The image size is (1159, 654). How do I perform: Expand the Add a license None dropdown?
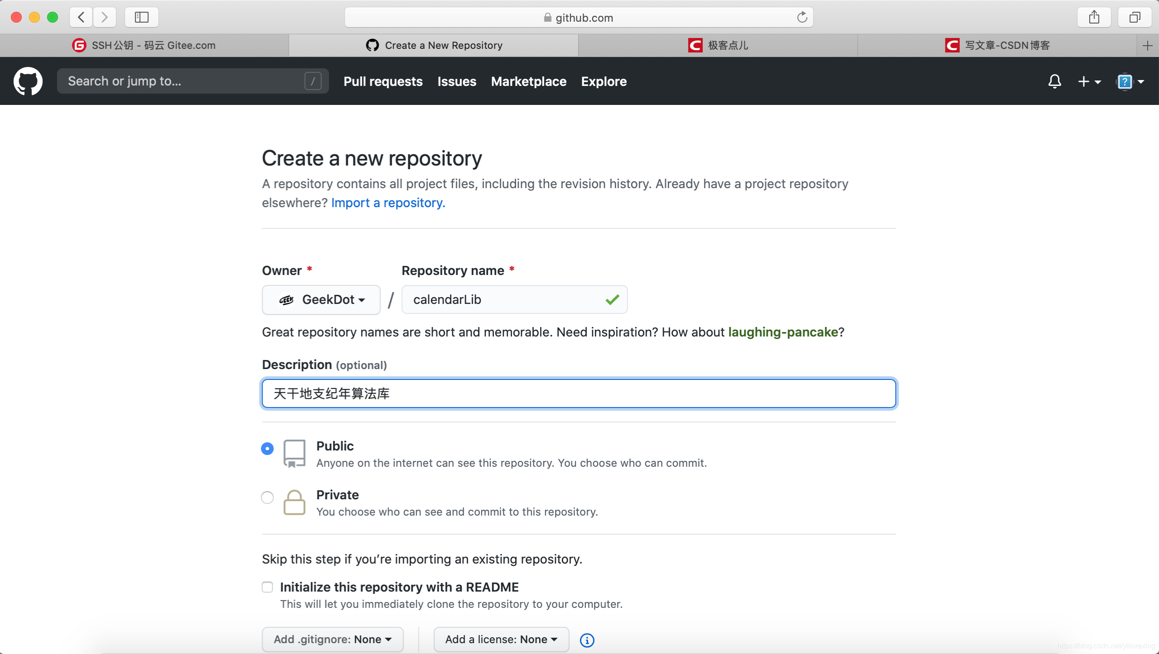[x=500, y=639]
